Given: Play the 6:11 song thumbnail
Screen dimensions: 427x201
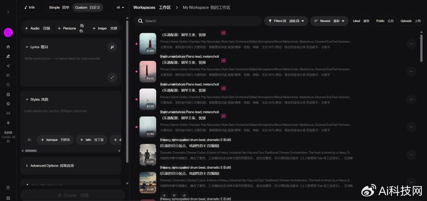Looking at the screenshot, I should coord(148,71).
